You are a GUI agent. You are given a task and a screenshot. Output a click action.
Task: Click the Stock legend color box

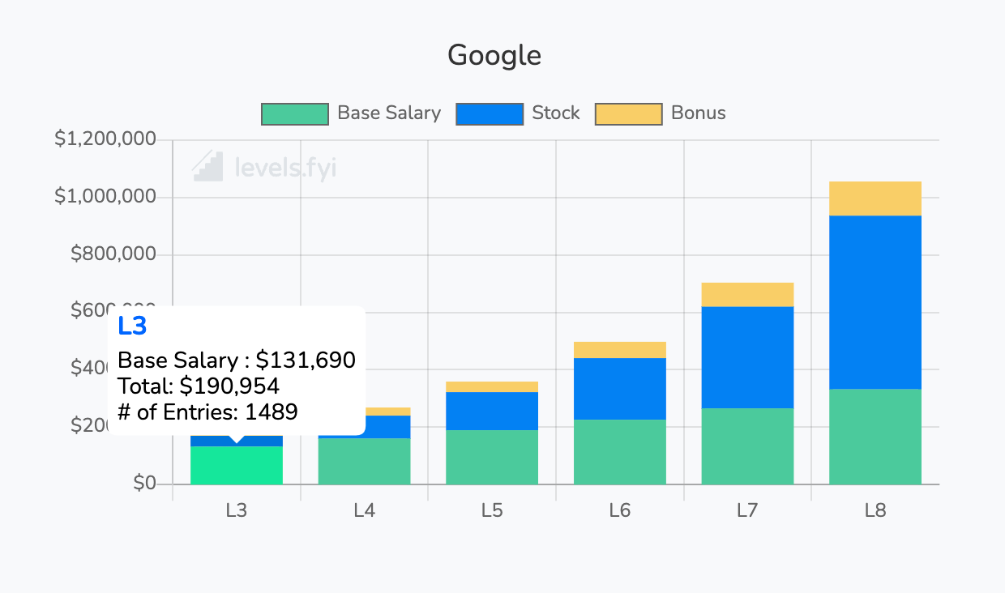click(490, 113)
